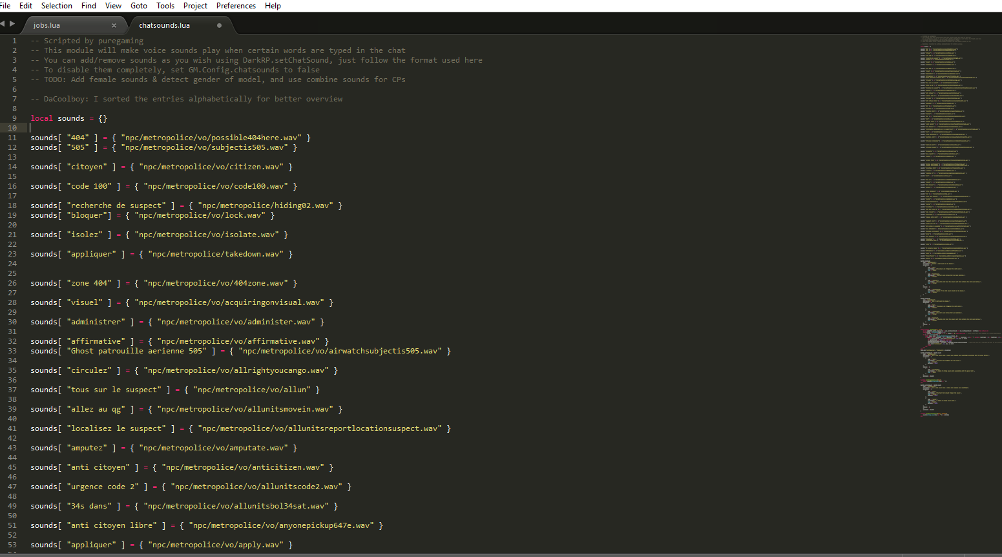The width and height of the screenshot is (1002, 557).
Task: Open the View menu
Action: [x=113, y=6]
